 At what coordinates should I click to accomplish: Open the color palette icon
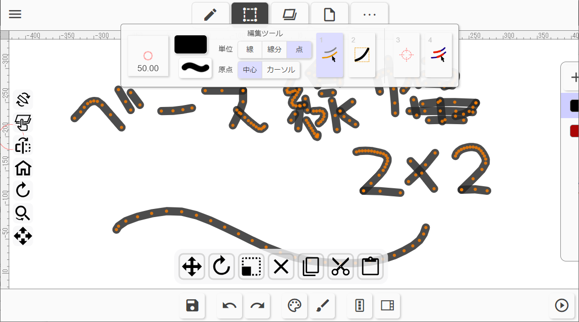click(295, 306)
